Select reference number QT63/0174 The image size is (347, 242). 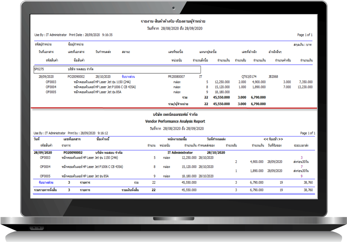(x=249, y=76)
